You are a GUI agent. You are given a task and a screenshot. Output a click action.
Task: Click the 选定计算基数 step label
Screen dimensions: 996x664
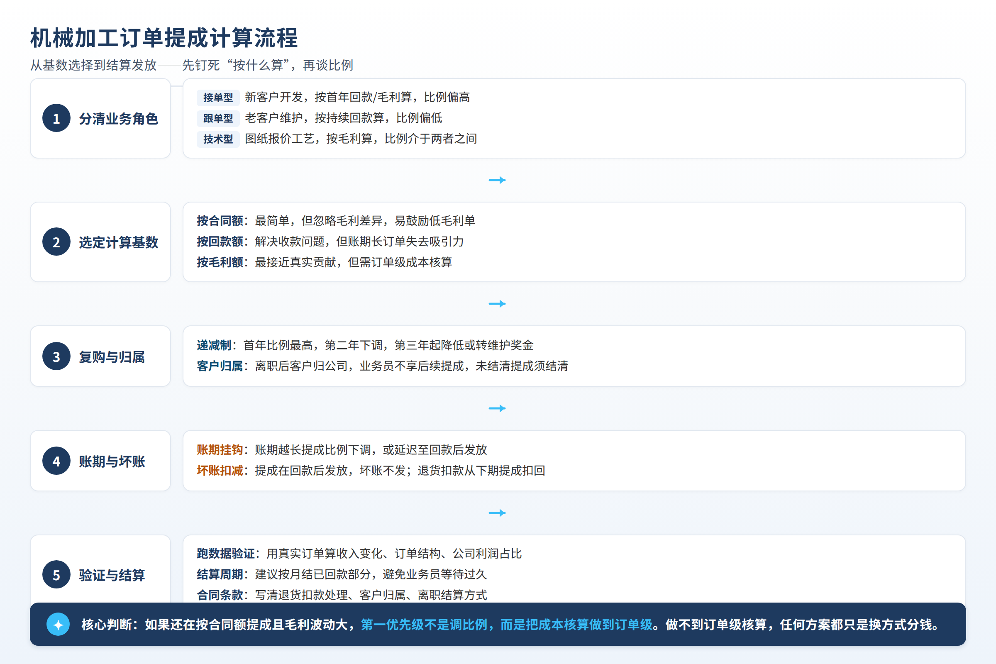pyautogui.click(x=119, y=242)
